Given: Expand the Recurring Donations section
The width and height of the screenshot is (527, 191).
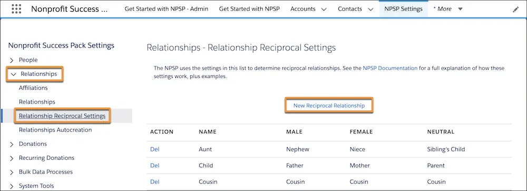Looking at the screenshot, I should 12,158.
